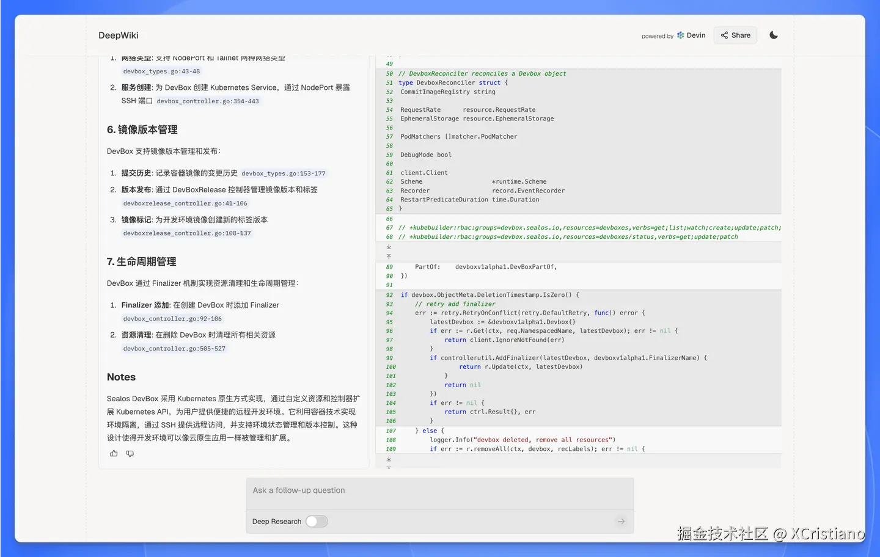Click the Deep Research label
Image resolution: width=880 pixels, height=557 pixels.
tap(277, 522)
